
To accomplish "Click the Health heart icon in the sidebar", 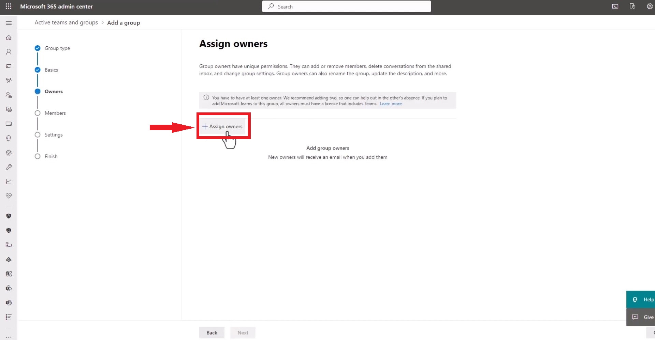I will tap(9, 196).
